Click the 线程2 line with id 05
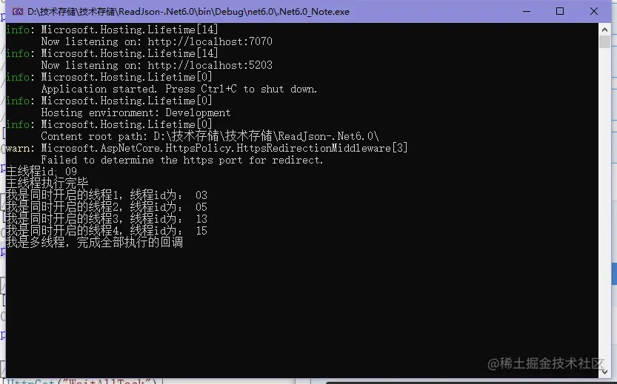Viewport: 617px width, 384px height. 106,207
